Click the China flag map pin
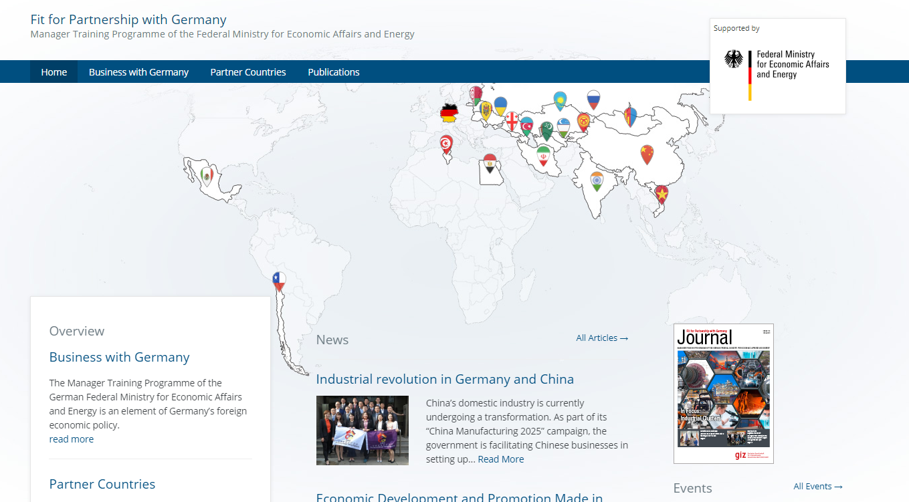Image resolution: width=909 pixels, height=502 pixels. pos(647,154)
